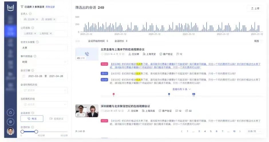Remove the 庄仪琳 host tag
The height and width of the screenshot is (142, 269).
coord(37,19)
